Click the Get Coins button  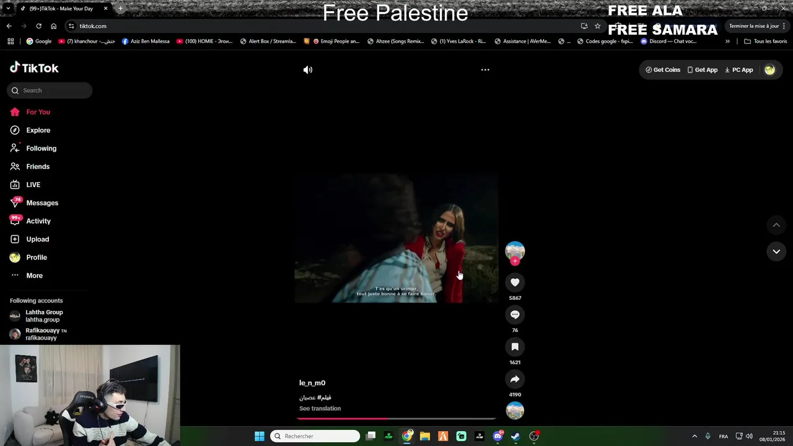tap(663, 70)
